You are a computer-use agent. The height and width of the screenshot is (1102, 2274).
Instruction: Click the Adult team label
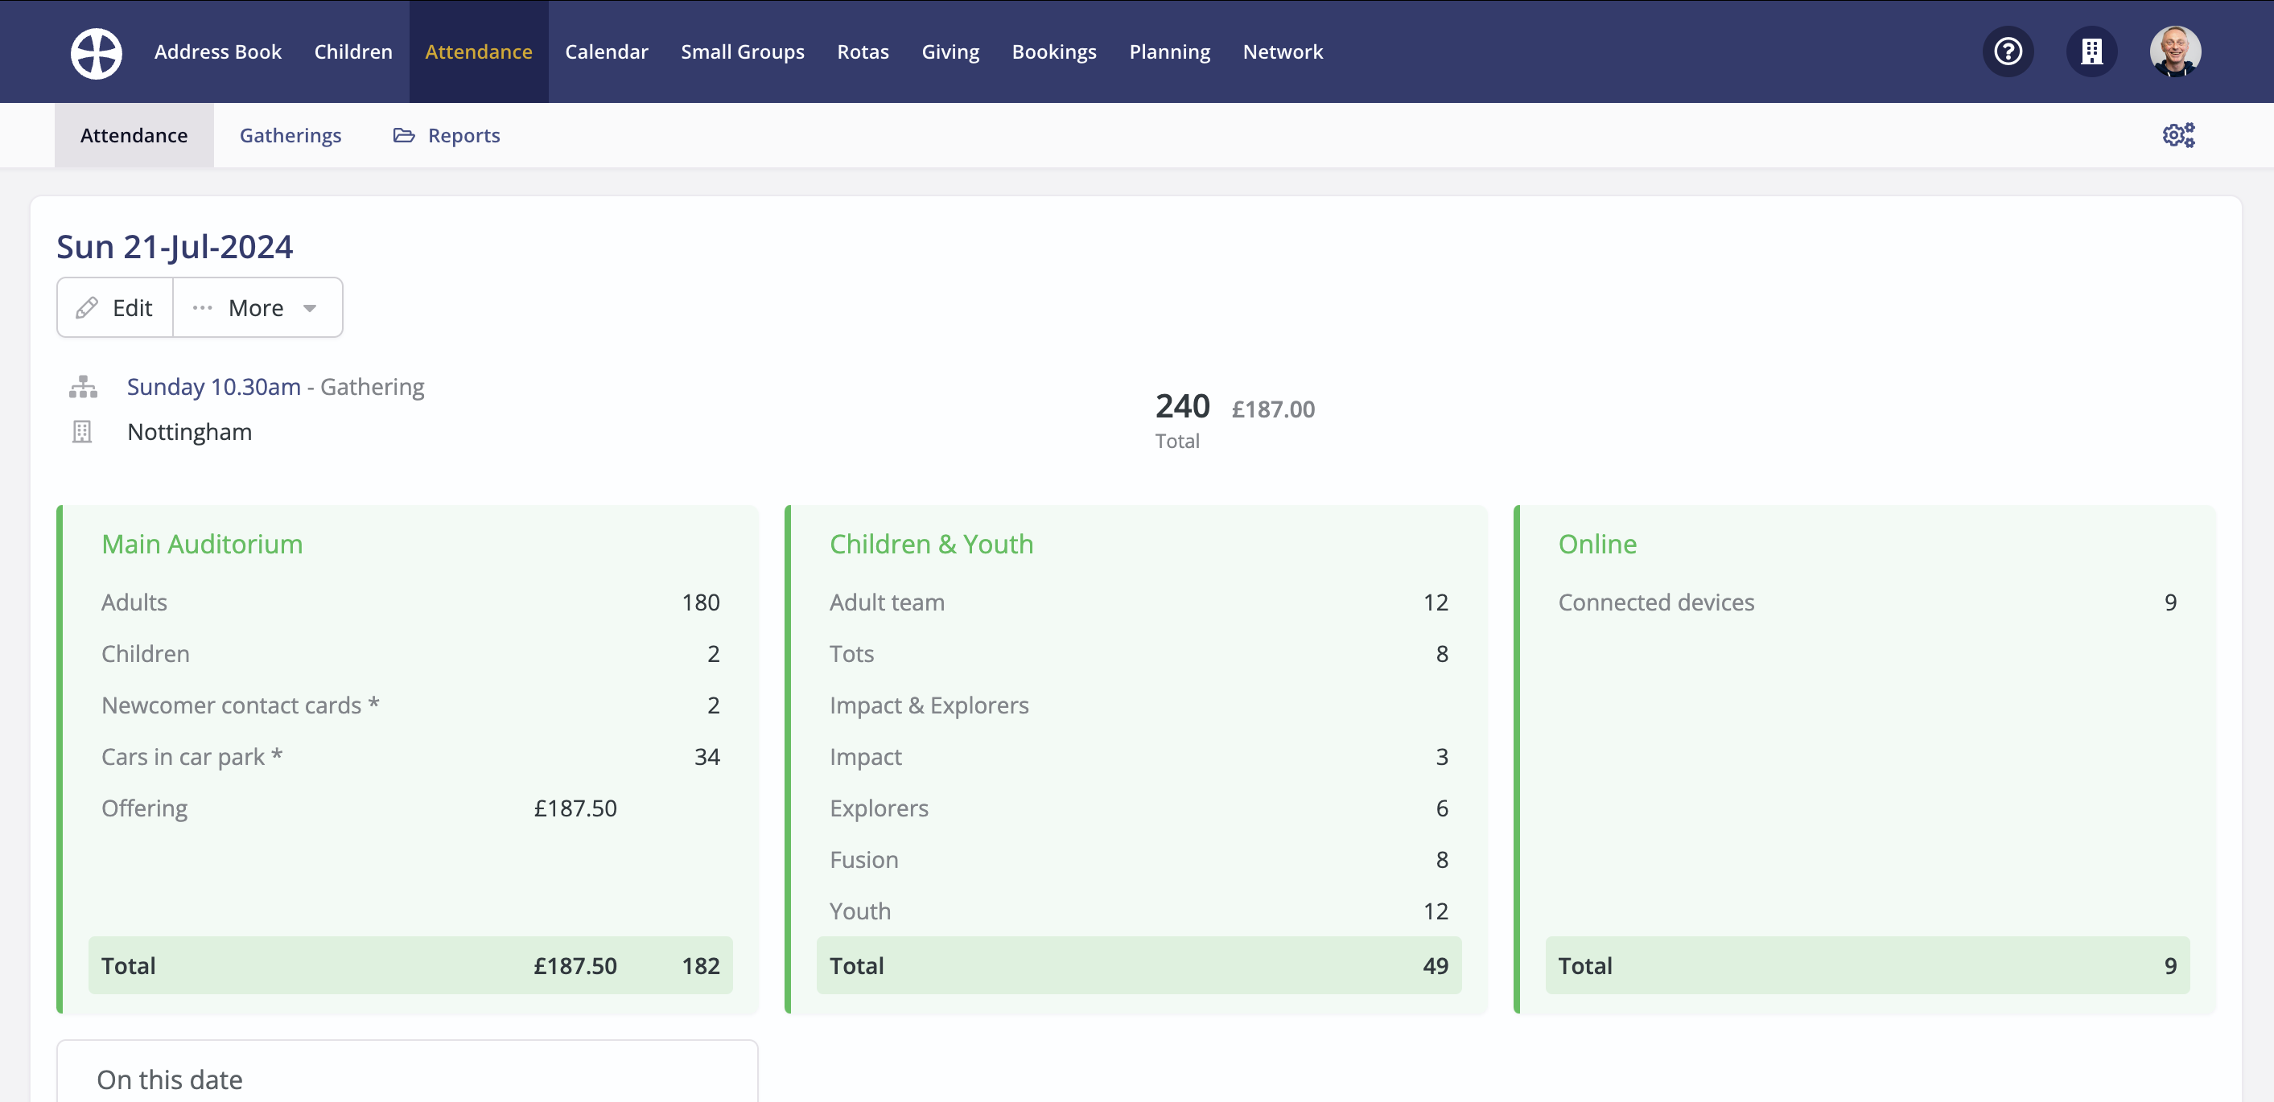click(x=888, y=602)
